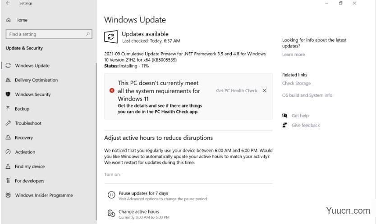The height and width of the screenshot is (224, 376).
Task: Click the Windows Update page title
Action: (x=135, y=20)
